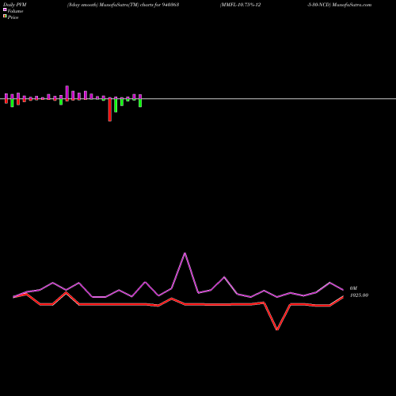Click the tall magenta volume line peak
Viewport: 396px width, 396px height.
tap(185, 253)
